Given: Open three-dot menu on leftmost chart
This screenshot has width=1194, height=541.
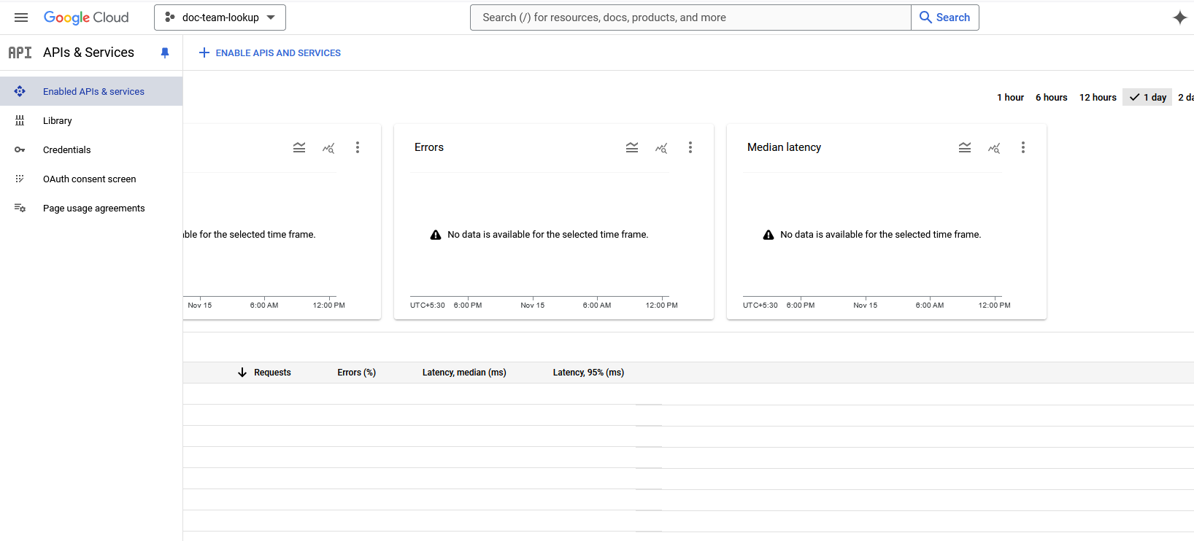Looking at the screenshot, I should [x=358, y=148].
